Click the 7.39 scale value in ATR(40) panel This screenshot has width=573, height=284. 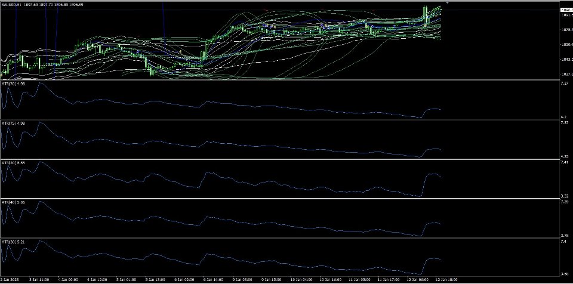coord(564,202)
